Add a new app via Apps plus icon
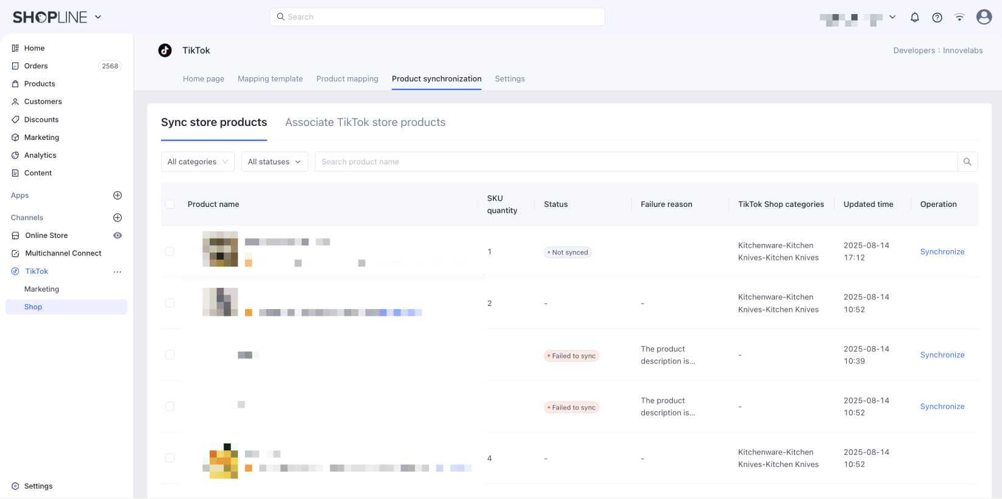 pos(118,195)
